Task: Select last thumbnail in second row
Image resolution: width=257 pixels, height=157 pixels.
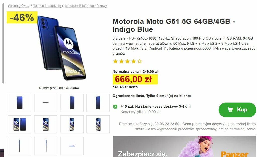Action: [98, 124]
